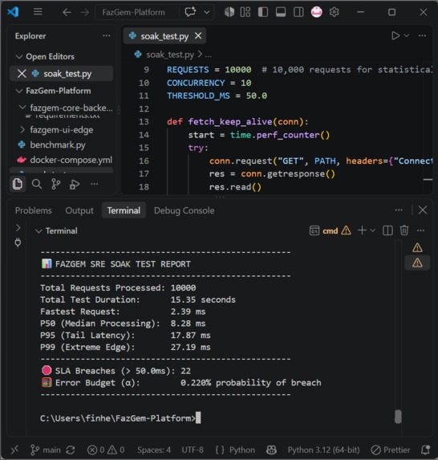Go forward with the right arrow
This screenshot has height=460, width=438.
[85, 12]
